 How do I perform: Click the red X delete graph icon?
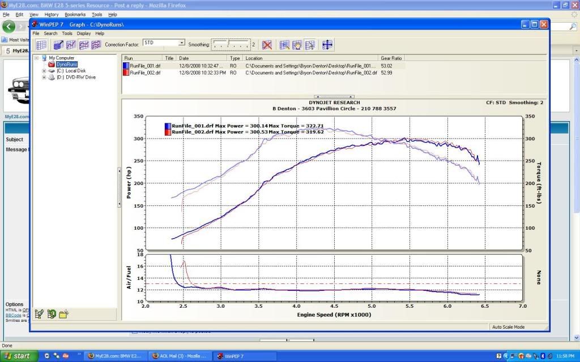click(267, 45)
